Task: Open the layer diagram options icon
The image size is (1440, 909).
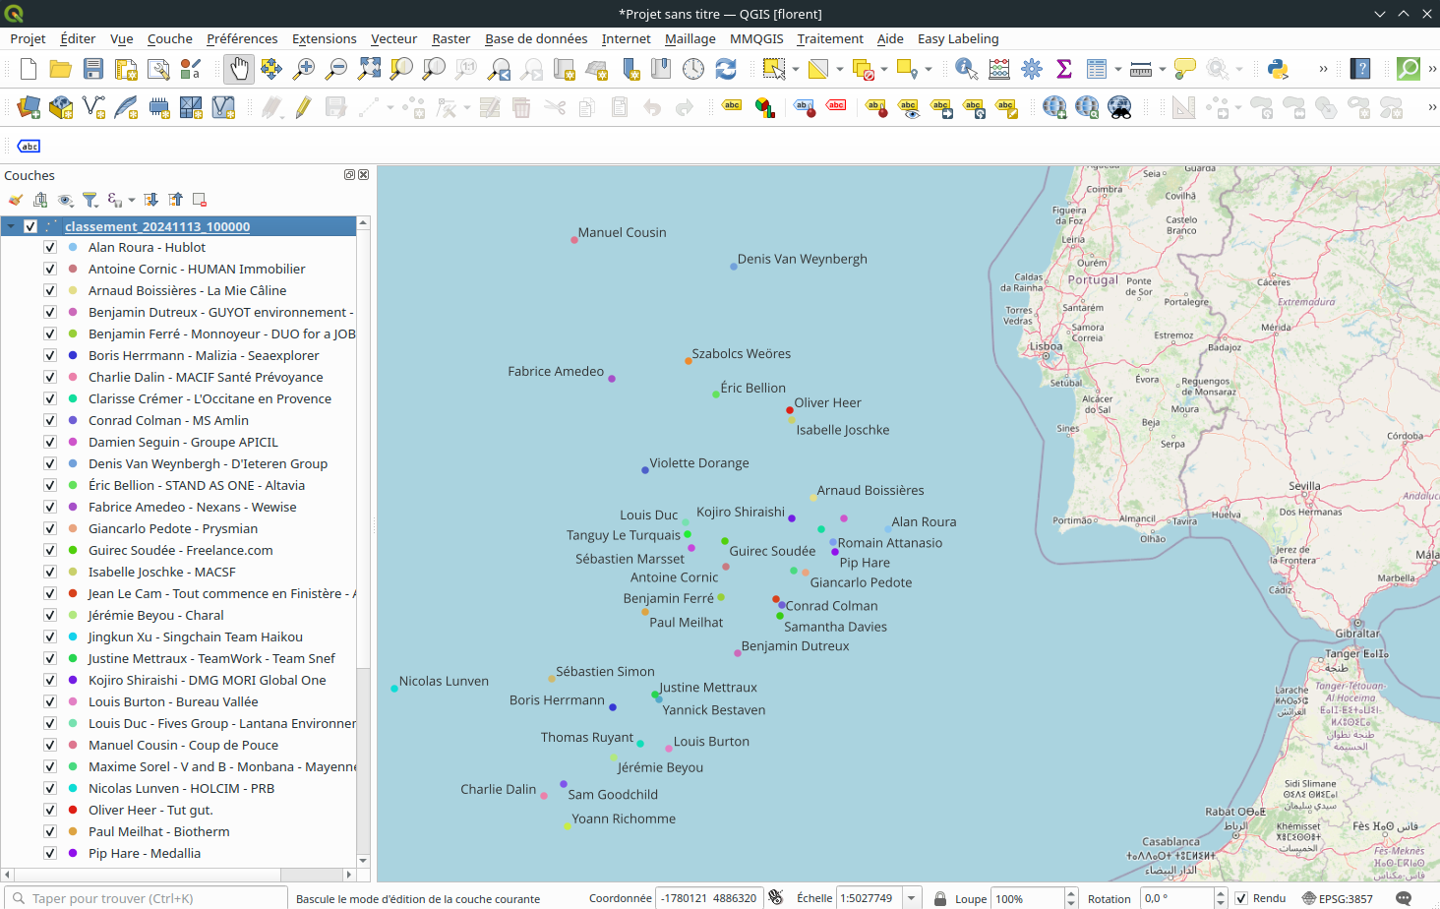Action: [764, 107]
